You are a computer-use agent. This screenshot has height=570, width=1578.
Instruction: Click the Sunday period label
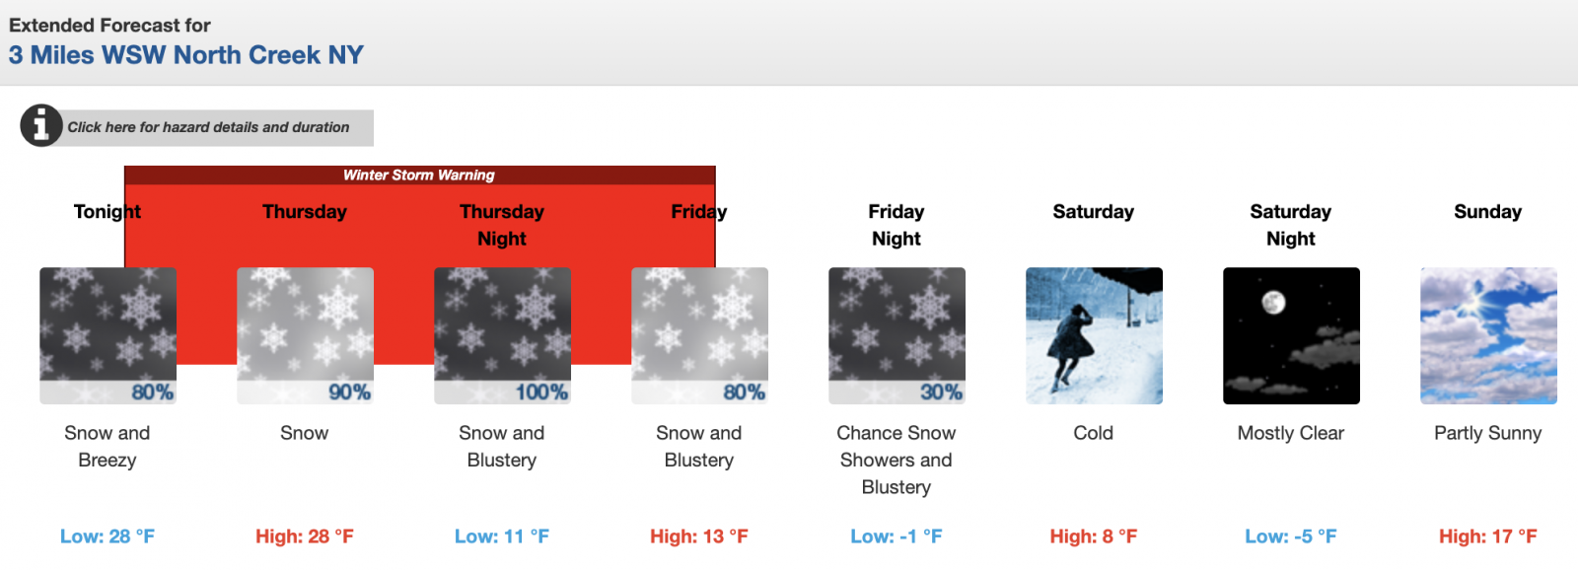(x=1487, y=212)
